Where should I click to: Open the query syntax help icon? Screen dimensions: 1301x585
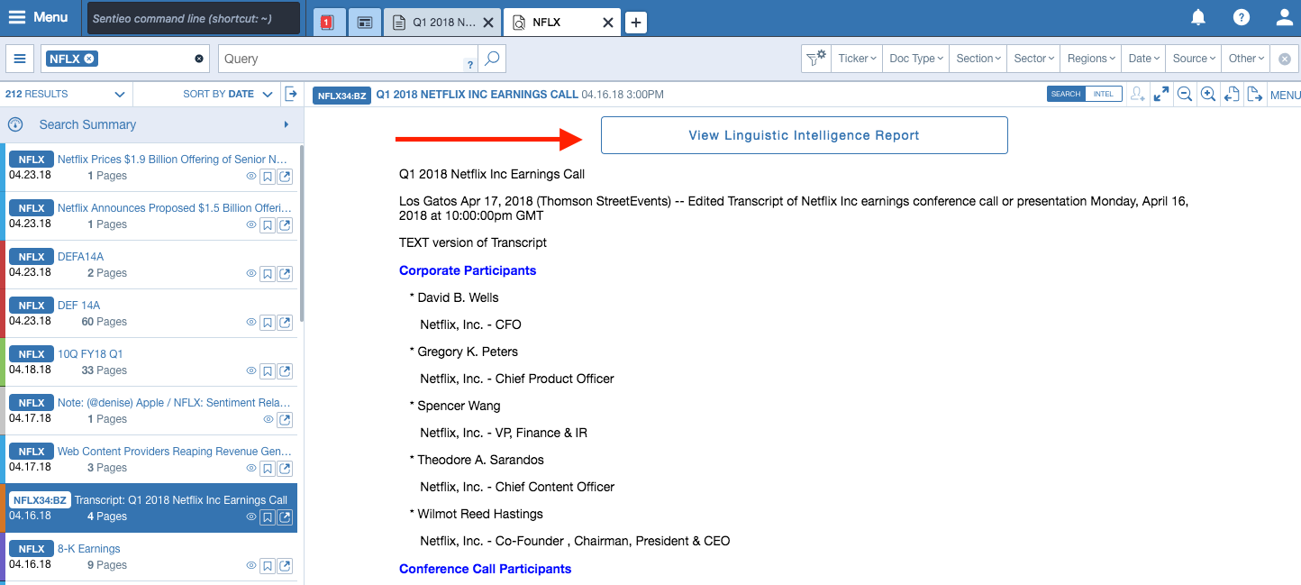point(469,64)
